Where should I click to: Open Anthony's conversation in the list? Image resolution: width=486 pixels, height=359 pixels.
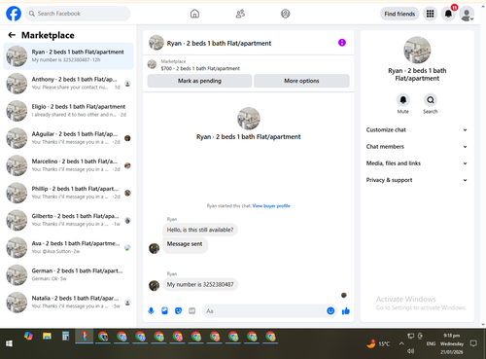pyautogui.click(x=68, y=84)
